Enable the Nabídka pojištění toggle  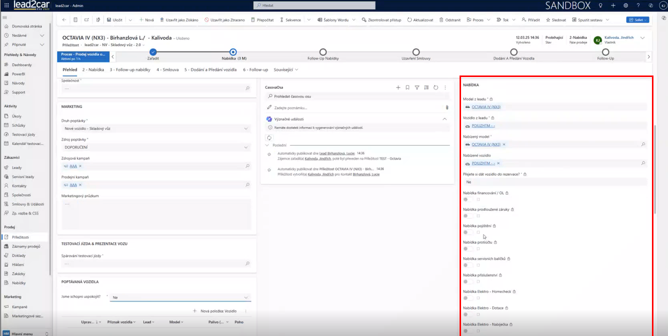pyautogui.click(x=468, y=232)
